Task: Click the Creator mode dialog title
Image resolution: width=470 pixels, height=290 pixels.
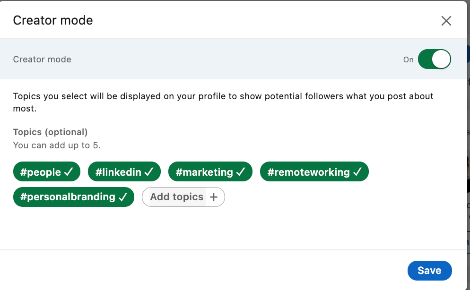Action: [53, 20]
